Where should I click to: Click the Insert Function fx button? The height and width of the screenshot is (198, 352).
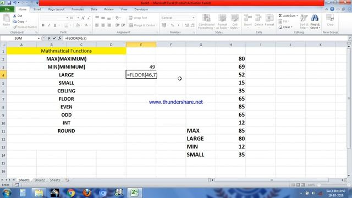pyautogui.click(x=60, y=38)
